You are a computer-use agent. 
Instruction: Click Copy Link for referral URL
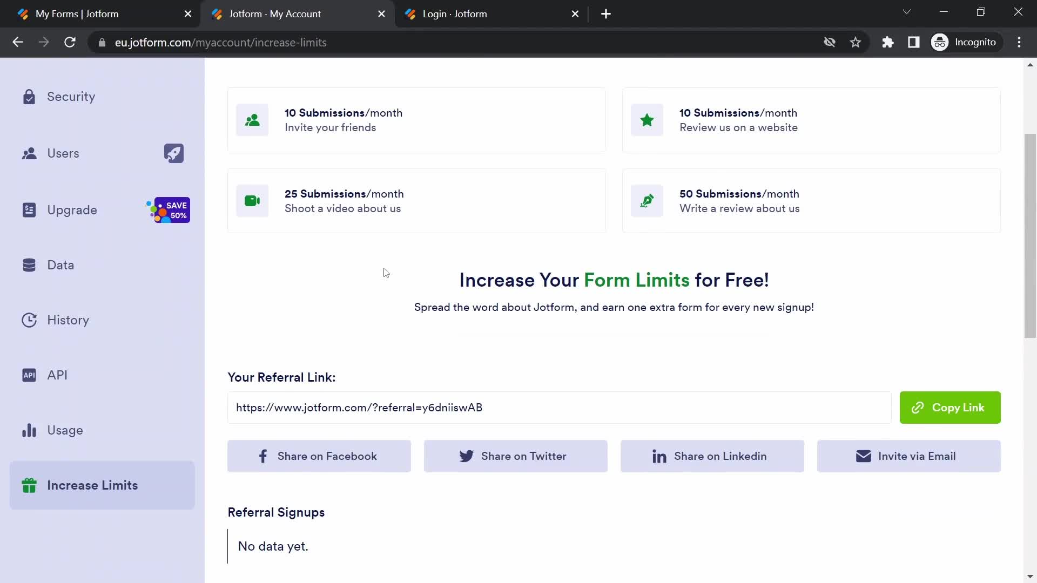click(x=950, y=407)
